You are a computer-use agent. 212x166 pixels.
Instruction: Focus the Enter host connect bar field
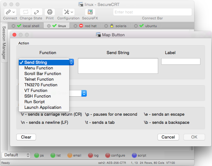(153, 12)
